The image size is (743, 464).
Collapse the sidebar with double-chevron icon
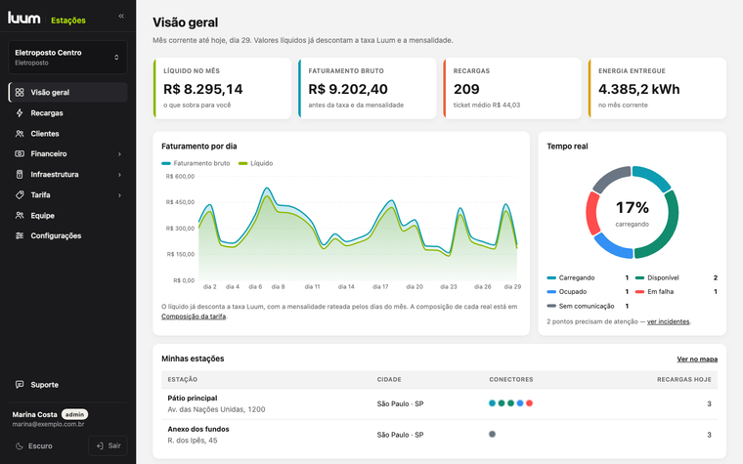tap(121, 16)
